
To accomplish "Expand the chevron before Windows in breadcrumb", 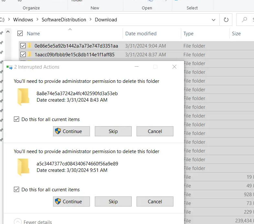I will click(9, 19).
